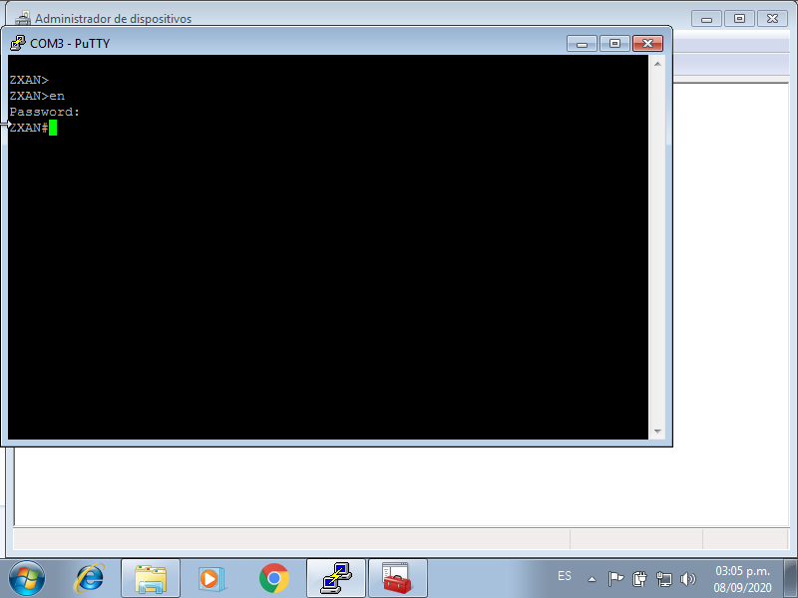
Task: Open Windows Explorer from the taskbar
Action: (151, 578)
